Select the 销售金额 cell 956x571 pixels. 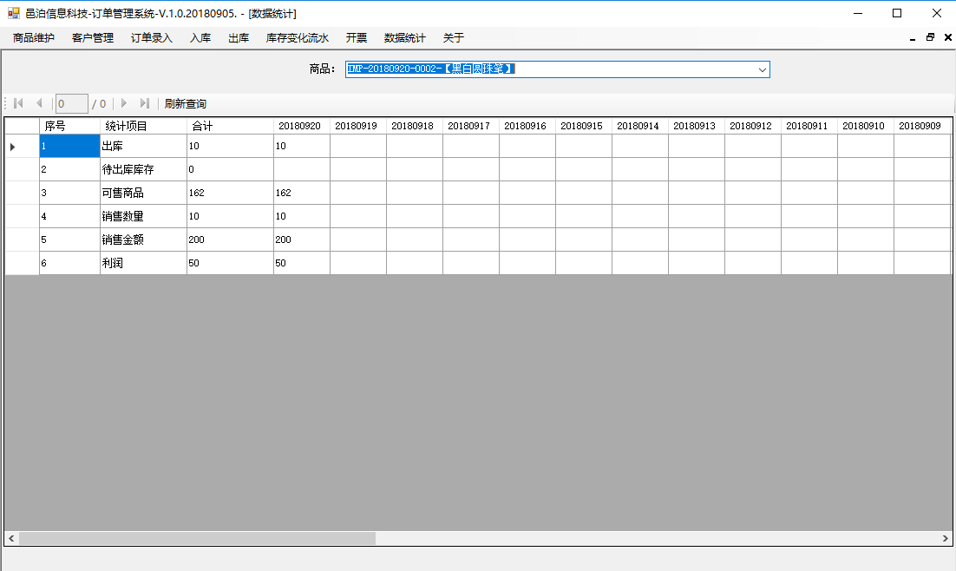pyautogui.click(x=143, y=240)
